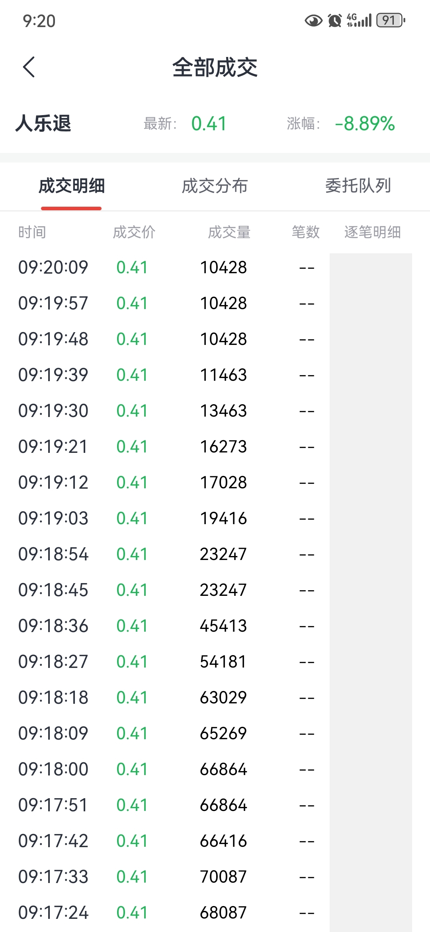Viewport: 430px width, 932px height.
Task: Tap the 成交量 column header
Action: (x=229, y=232)
